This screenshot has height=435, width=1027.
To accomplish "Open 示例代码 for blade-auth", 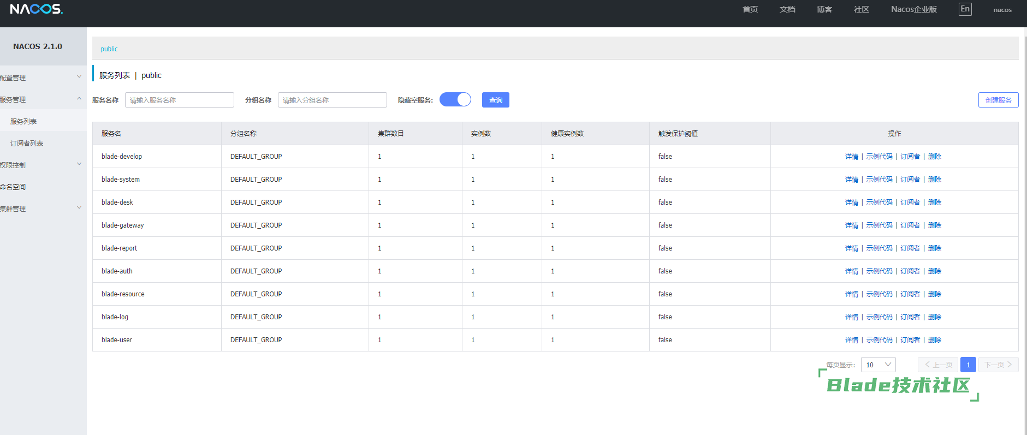I will tap(879, 271).
